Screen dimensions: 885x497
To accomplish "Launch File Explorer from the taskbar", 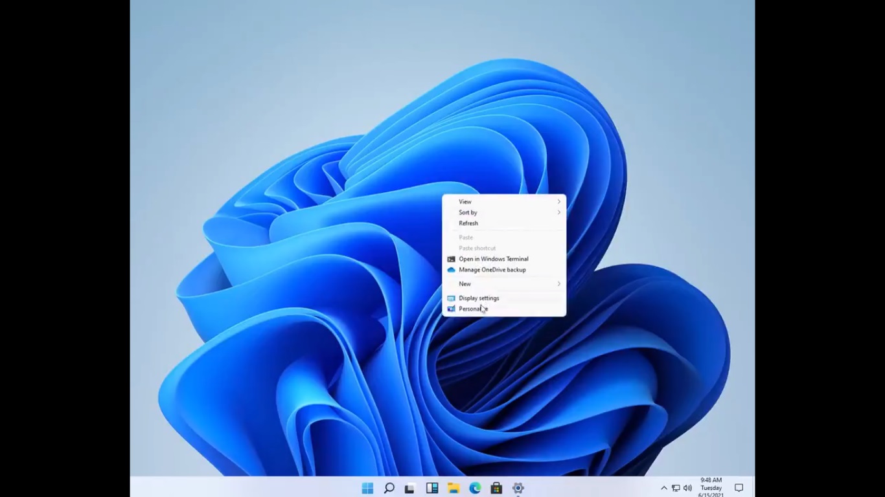I will click(x=454, y=488).
